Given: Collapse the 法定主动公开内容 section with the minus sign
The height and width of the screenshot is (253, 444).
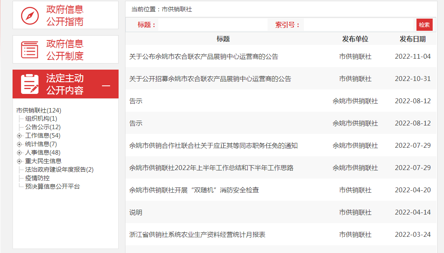Looking at the screenshot, I should click(x=106, y=85).
